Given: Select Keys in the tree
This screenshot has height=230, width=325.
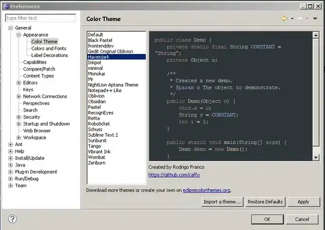Looking at the screenshot, I should [28, 89].
